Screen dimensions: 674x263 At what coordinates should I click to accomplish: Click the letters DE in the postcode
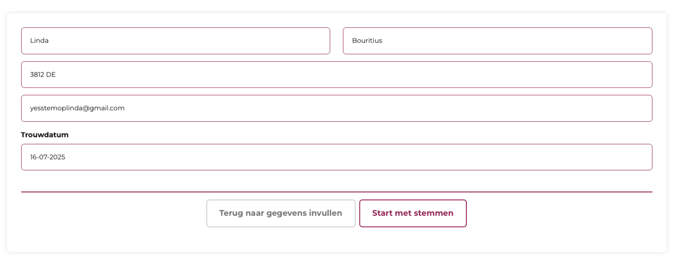51,75
